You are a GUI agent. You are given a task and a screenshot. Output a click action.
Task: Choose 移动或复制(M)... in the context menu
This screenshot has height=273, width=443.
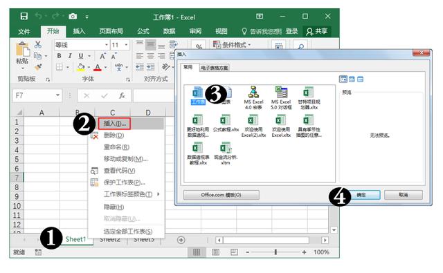126,159
